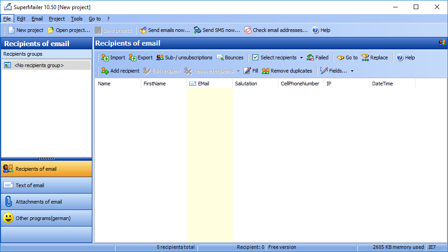Click the Fill button
448x252 pixels.
coord(251,71)
